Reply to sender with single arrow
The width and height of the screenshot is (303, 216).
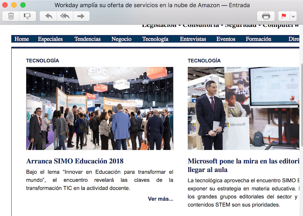(48, 16)
